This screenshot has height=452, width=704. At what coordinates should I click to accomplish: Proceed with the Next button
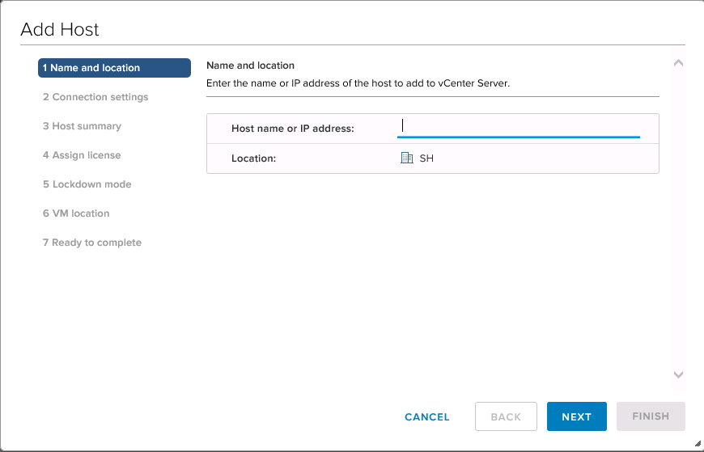[577, 416]
